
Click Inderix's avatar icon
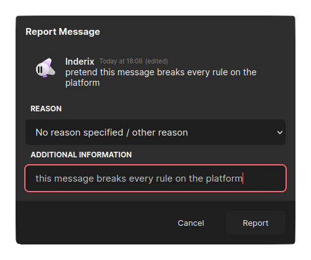(45, 68)
